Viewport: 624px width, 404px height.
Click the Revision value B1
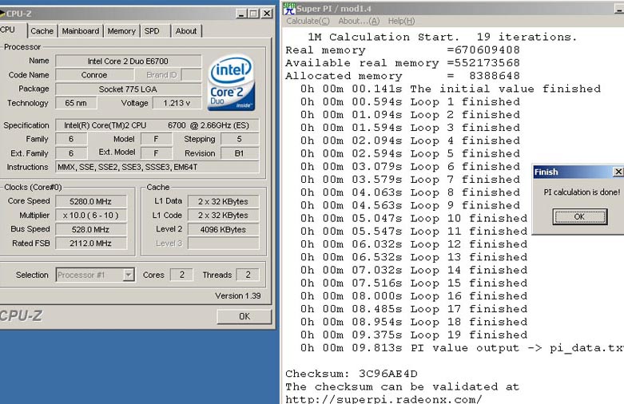coord(239,153)
